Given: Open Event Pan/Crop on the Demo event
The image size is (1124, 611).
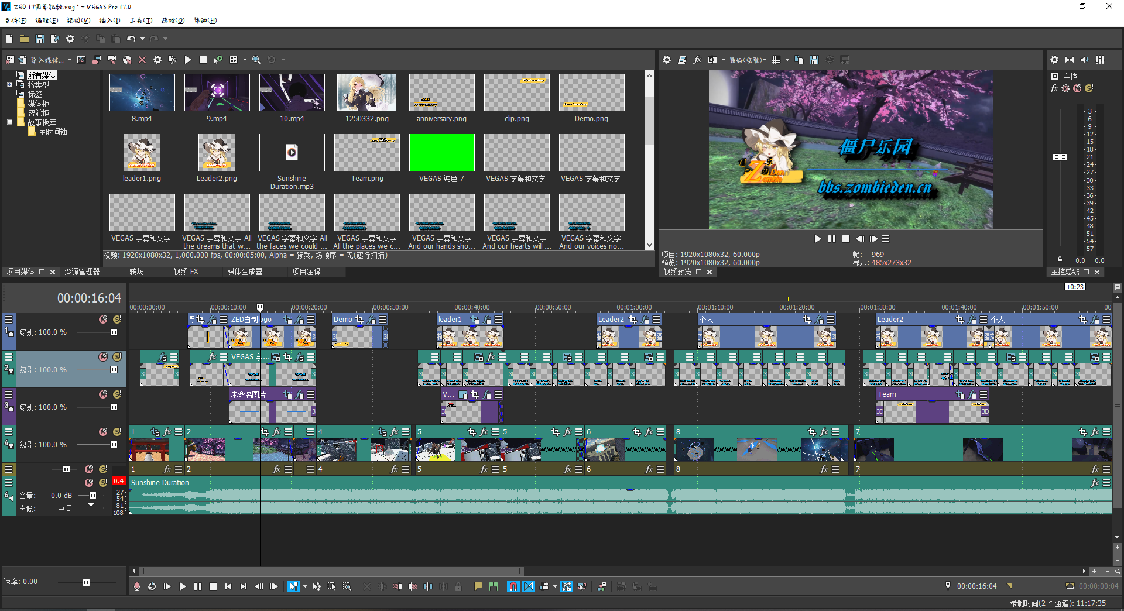Looking at the screenshot, I should point(359,320).
